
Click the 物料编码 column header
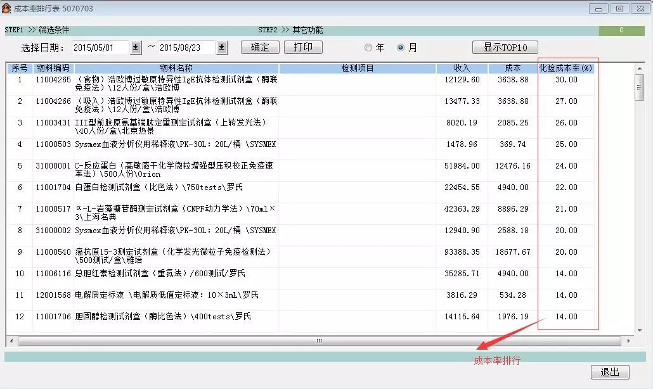coord(53,68)
